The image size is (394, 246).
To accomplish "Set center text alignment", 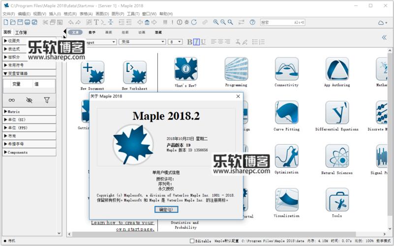I will (x=220, y=42).
